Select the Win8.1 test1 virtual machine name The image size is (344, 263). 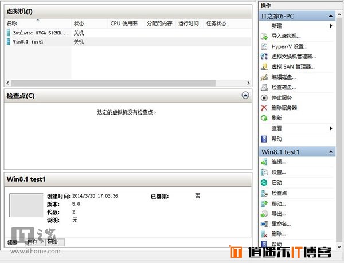click(28, 42)
